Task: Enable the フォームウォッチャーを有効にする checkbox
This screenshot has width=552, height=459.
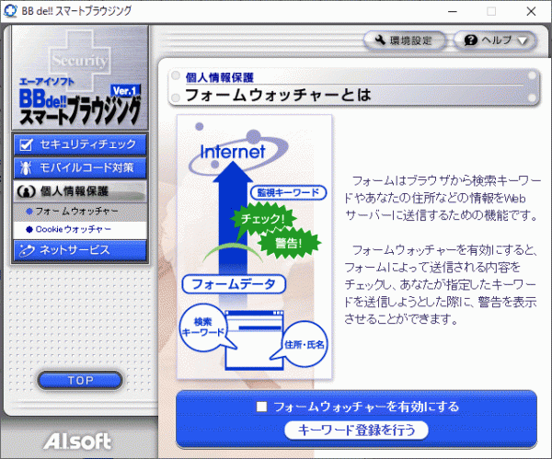Action: (261, 407)
